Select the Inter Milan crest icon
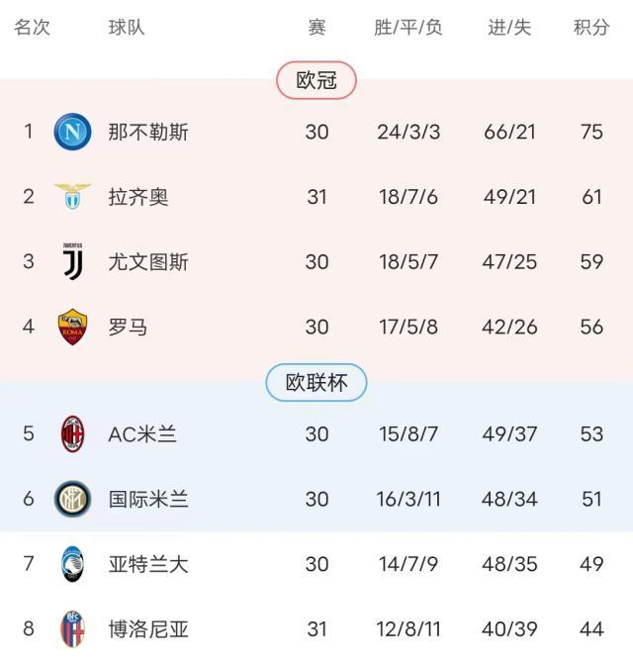The height and width of the screenshot is (666, 633). point(72,499)
